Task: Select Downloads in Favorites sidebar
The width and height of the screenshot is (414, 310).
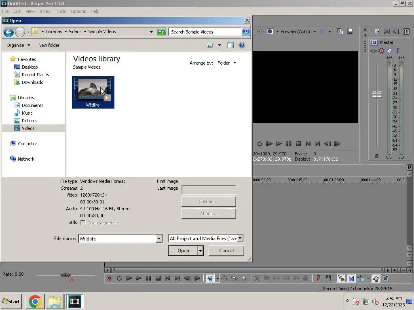Action: coord(32,82)
